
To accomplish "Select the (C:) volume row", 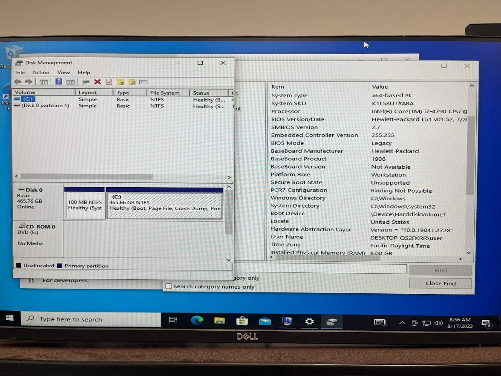I will [x=123, y=99].
